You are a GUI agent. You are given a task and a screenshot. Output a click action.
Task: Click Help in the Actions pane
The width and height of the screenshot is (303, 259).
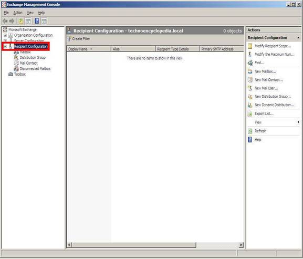pos(258,140)
